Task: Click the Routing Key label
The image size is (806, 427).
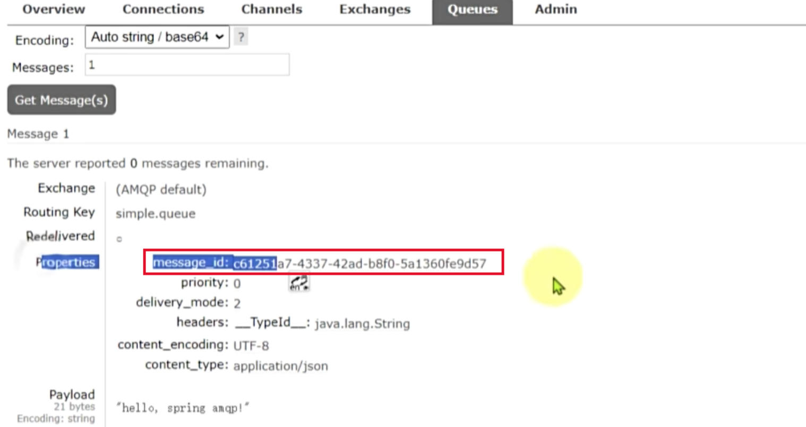Action: [x=59, y=212]
